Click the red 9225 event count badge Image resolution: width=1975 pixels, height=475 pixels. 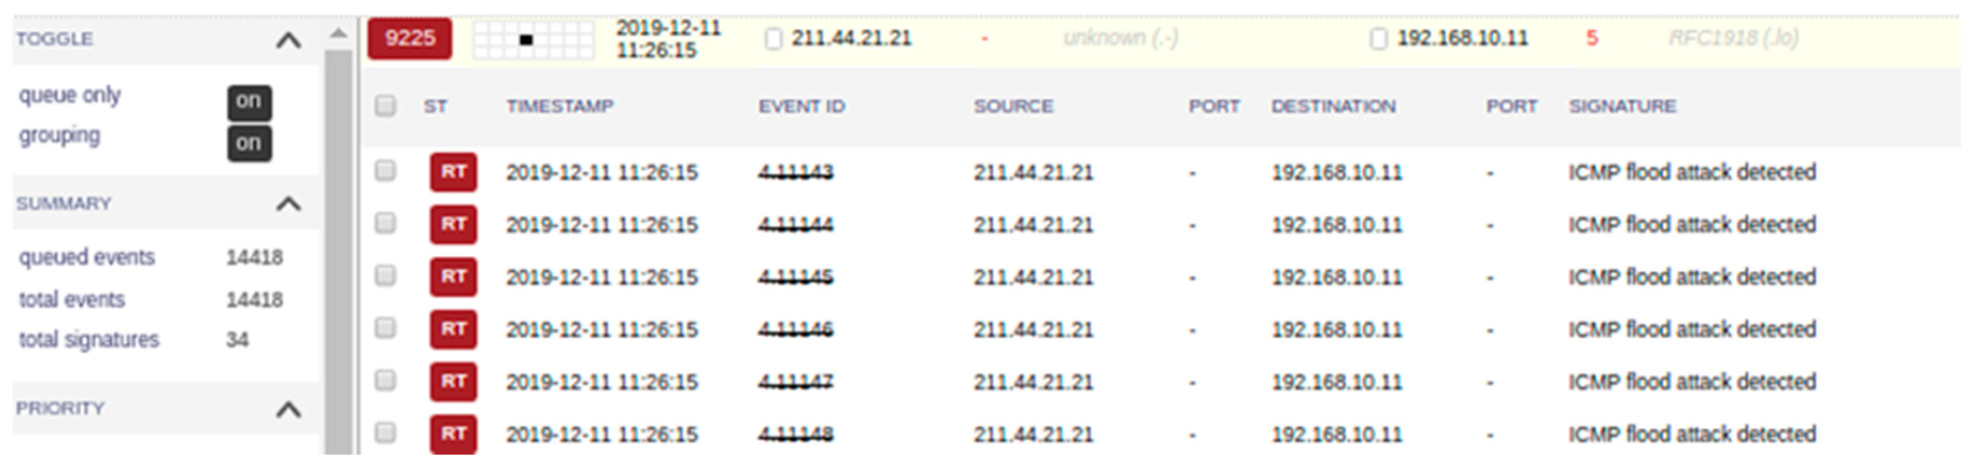click(x=409, y=38)
